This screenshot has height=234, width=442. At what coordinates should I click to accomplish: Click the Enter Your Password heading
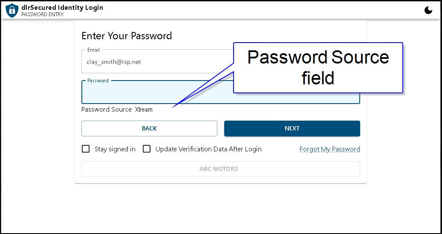127,36
